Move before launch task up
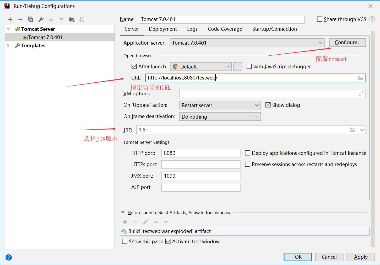The height and width of the screenshot is (265, 380). click(x=156, y=222)
